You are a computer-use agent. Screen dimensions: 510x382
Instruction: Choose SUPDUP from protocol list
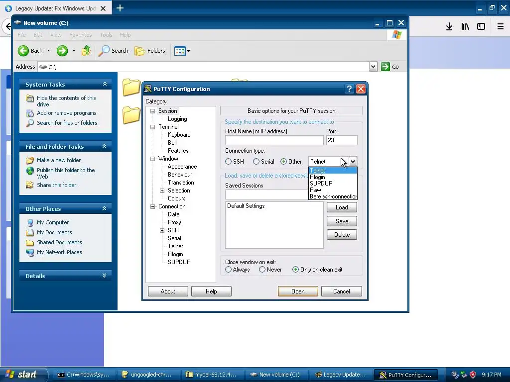pyautogui.click(x=333, y=183)
